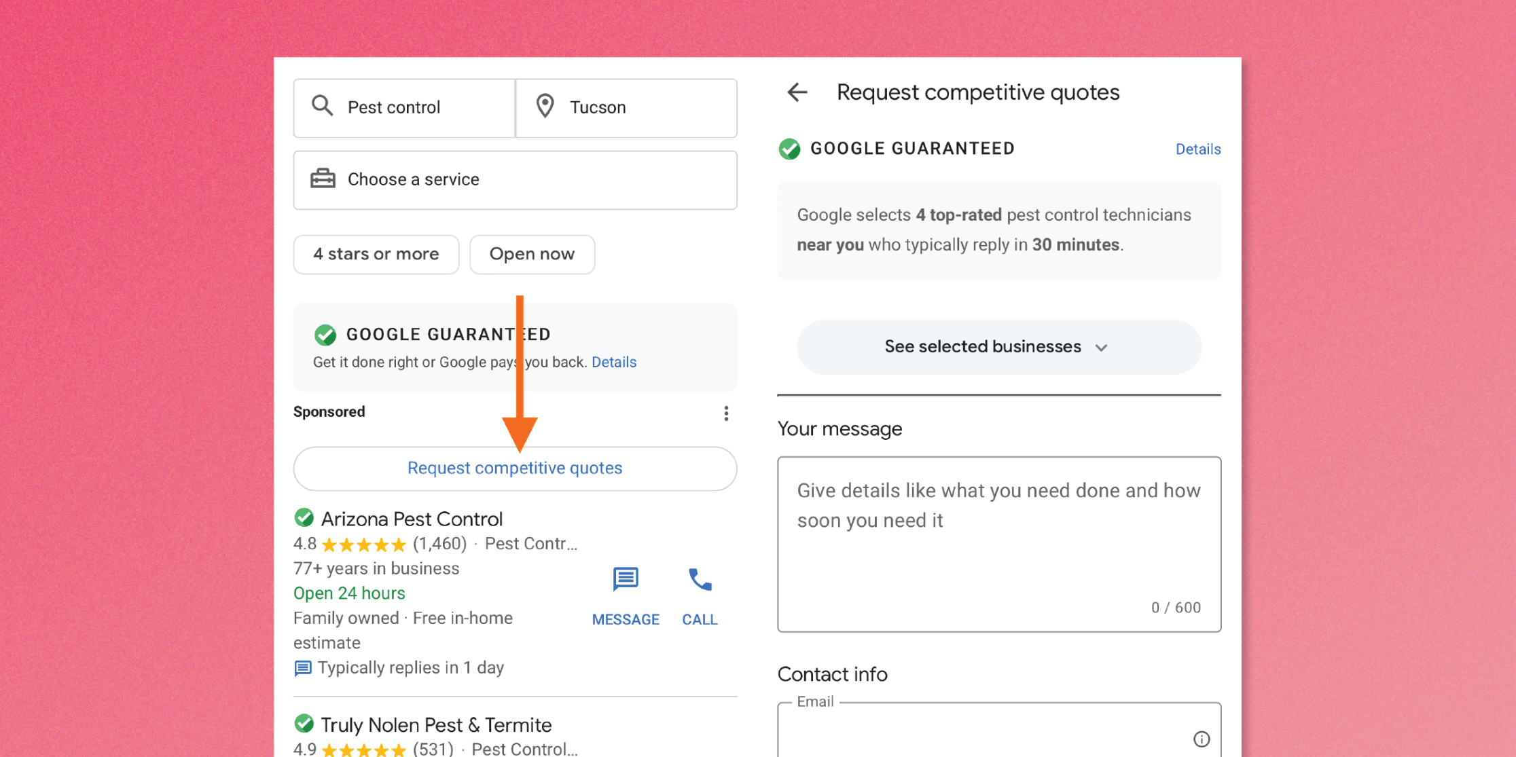Screen dimensions: 1516x757
Task: Select the Arizona Pest Control listing name
Action: 412,518
